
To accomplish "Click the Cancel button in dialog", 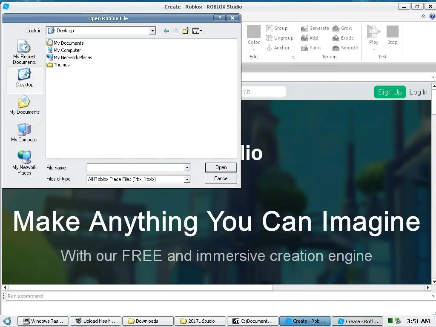I will click(221, 178).
